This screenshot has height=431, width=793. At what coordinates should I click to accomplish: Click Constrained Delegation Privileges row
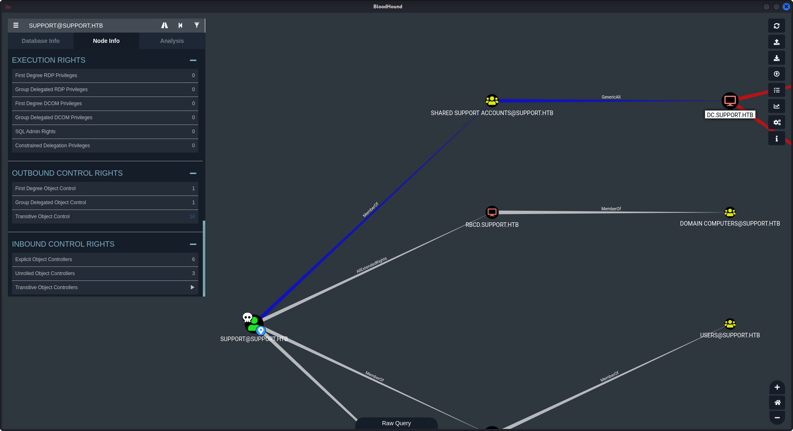(105, 146)
